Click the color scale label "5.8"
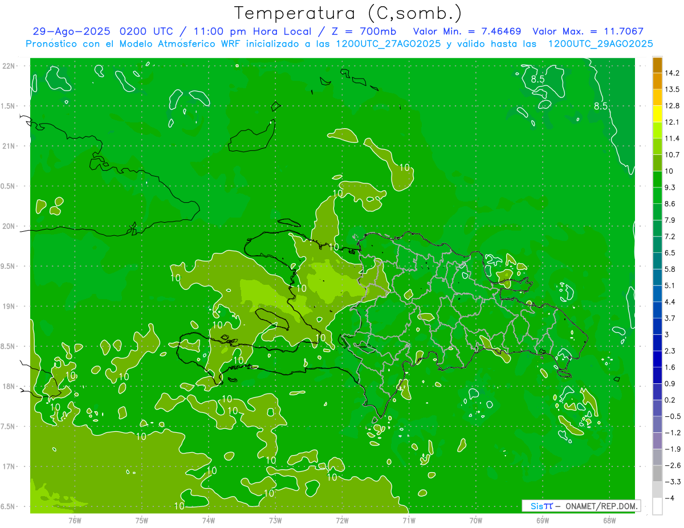684x528 pixels. pos(670,269)
